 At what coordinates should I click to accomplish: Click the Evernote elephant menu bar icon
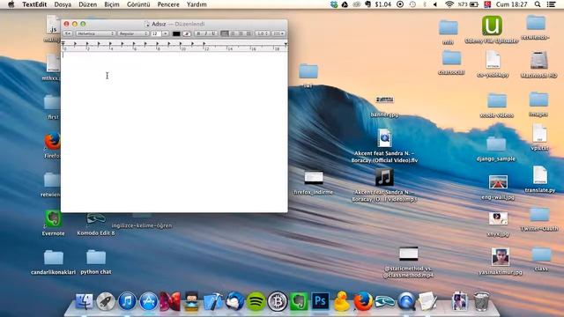point(367,4)
